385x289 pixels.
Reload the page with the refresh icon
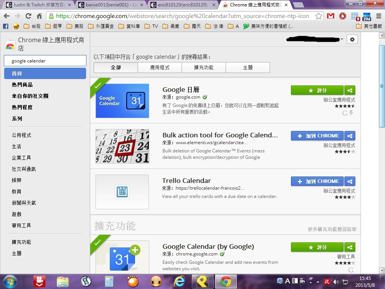click(29, 16)
